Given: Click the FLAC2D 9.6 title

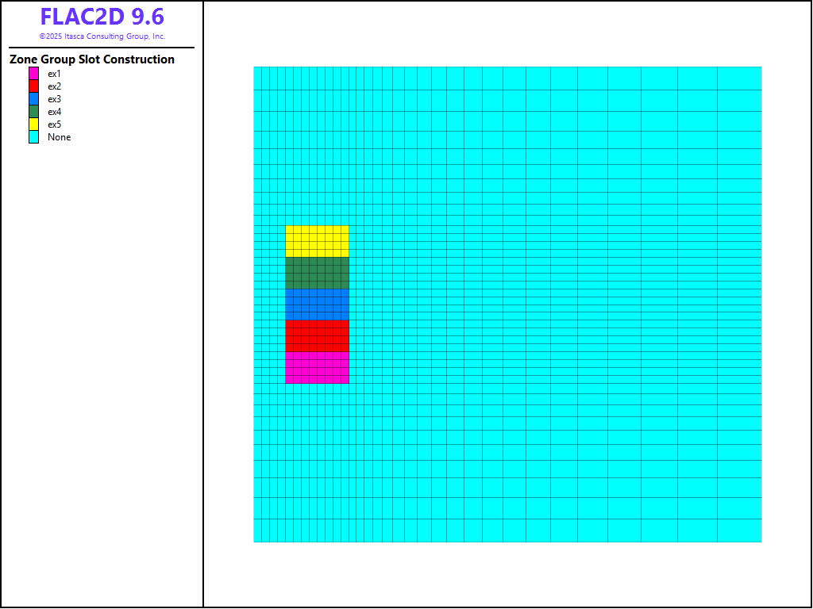Looking at the screenshot, I should (x=102, y=17).
